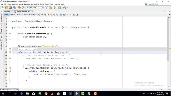
Task: Switch to History view
Action: [19, 14]
